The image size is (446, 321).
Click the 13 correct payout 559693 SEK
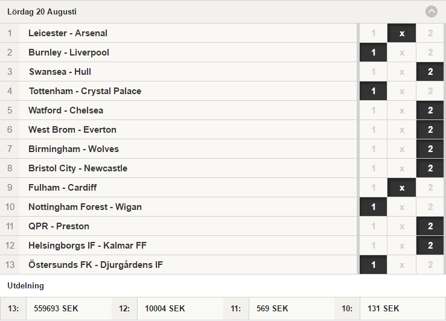(x=56, y=308)
